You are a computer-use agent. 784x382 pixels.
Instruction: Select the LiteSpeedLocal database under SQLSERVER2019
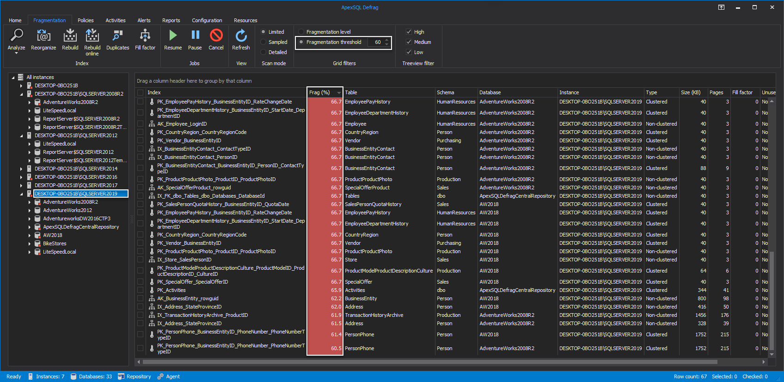pyautogui.click(x=60, y=252)
